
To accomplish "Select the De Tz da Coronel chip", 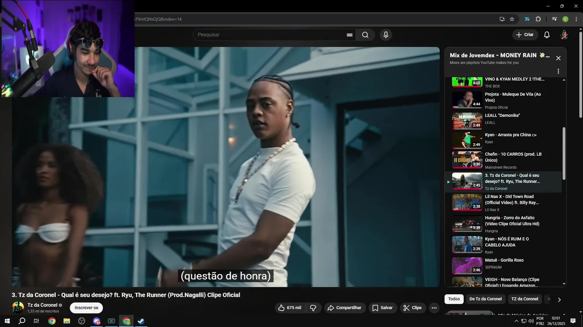I will point(486,299).
